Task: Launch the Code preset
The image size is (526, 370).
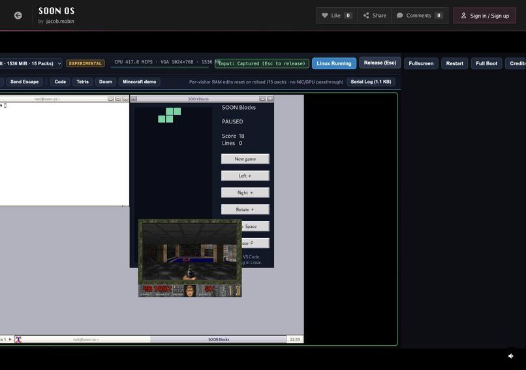Action: 60,82
